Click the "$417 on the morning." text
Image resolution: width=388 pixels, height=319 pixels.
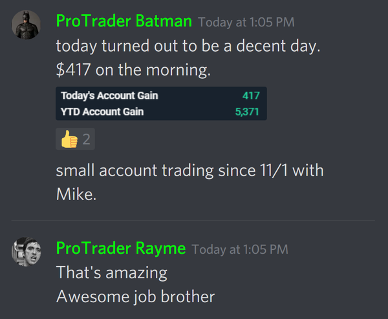pos(133,69)
